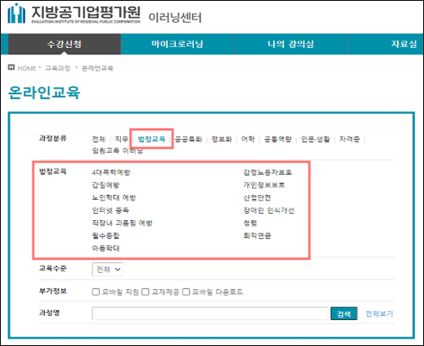Screen dimensions: 424x346
Task: Choose 갑질예방 subcategory
Action: (105, 185)
